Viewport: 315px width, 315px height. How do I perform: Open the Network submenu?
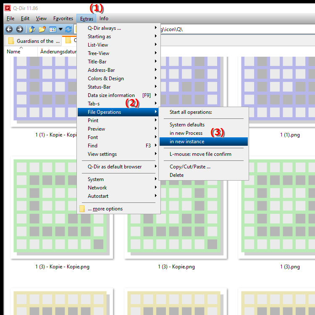[118, 188]
